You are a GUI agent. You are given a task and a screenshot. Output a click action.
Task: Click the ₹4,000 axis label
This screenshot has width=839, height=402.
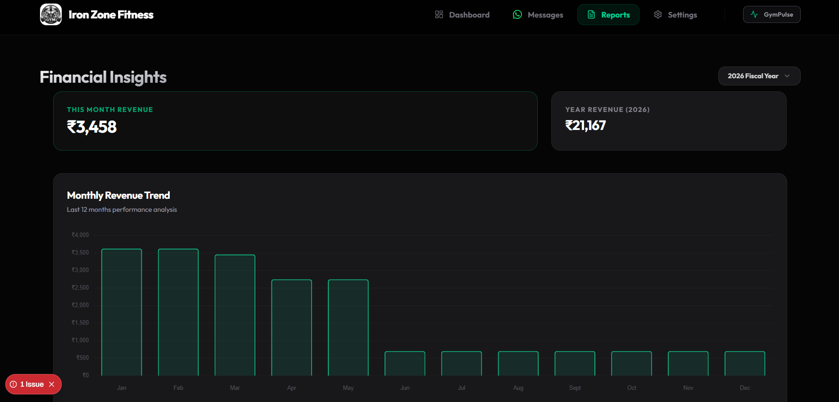(x=80, y=235)
